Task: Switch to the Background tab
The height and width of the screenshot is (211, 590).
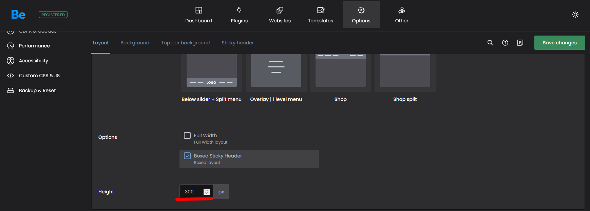Action: point(135,43)
